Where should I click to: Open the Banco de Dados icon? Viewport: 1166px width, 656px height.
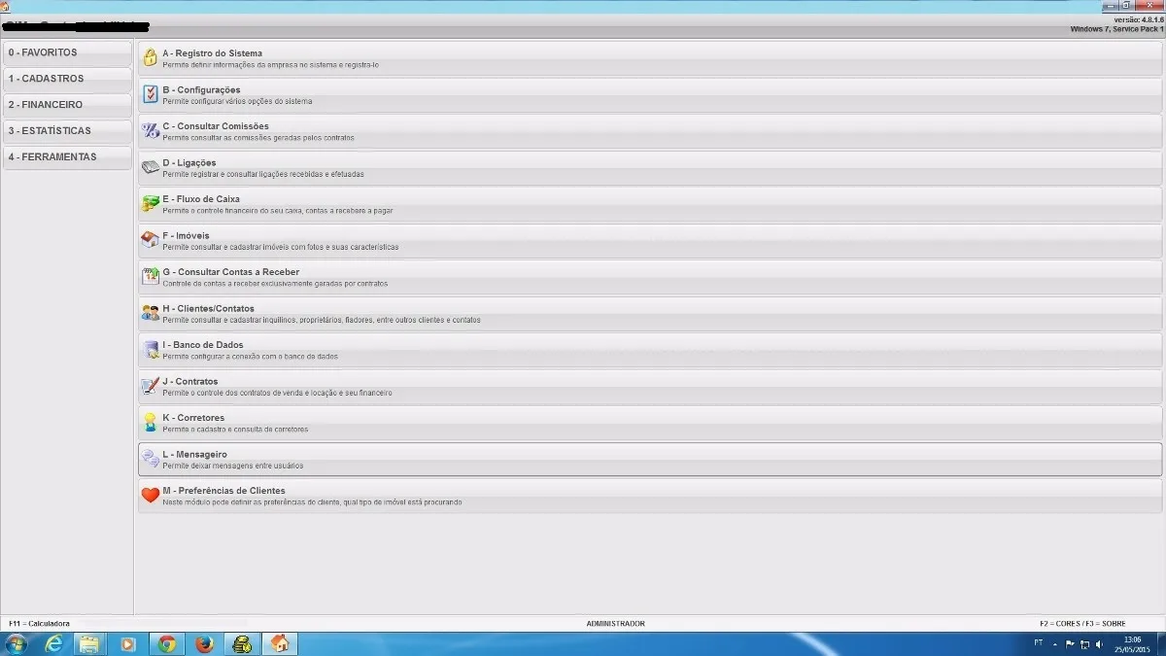point(151,349)
